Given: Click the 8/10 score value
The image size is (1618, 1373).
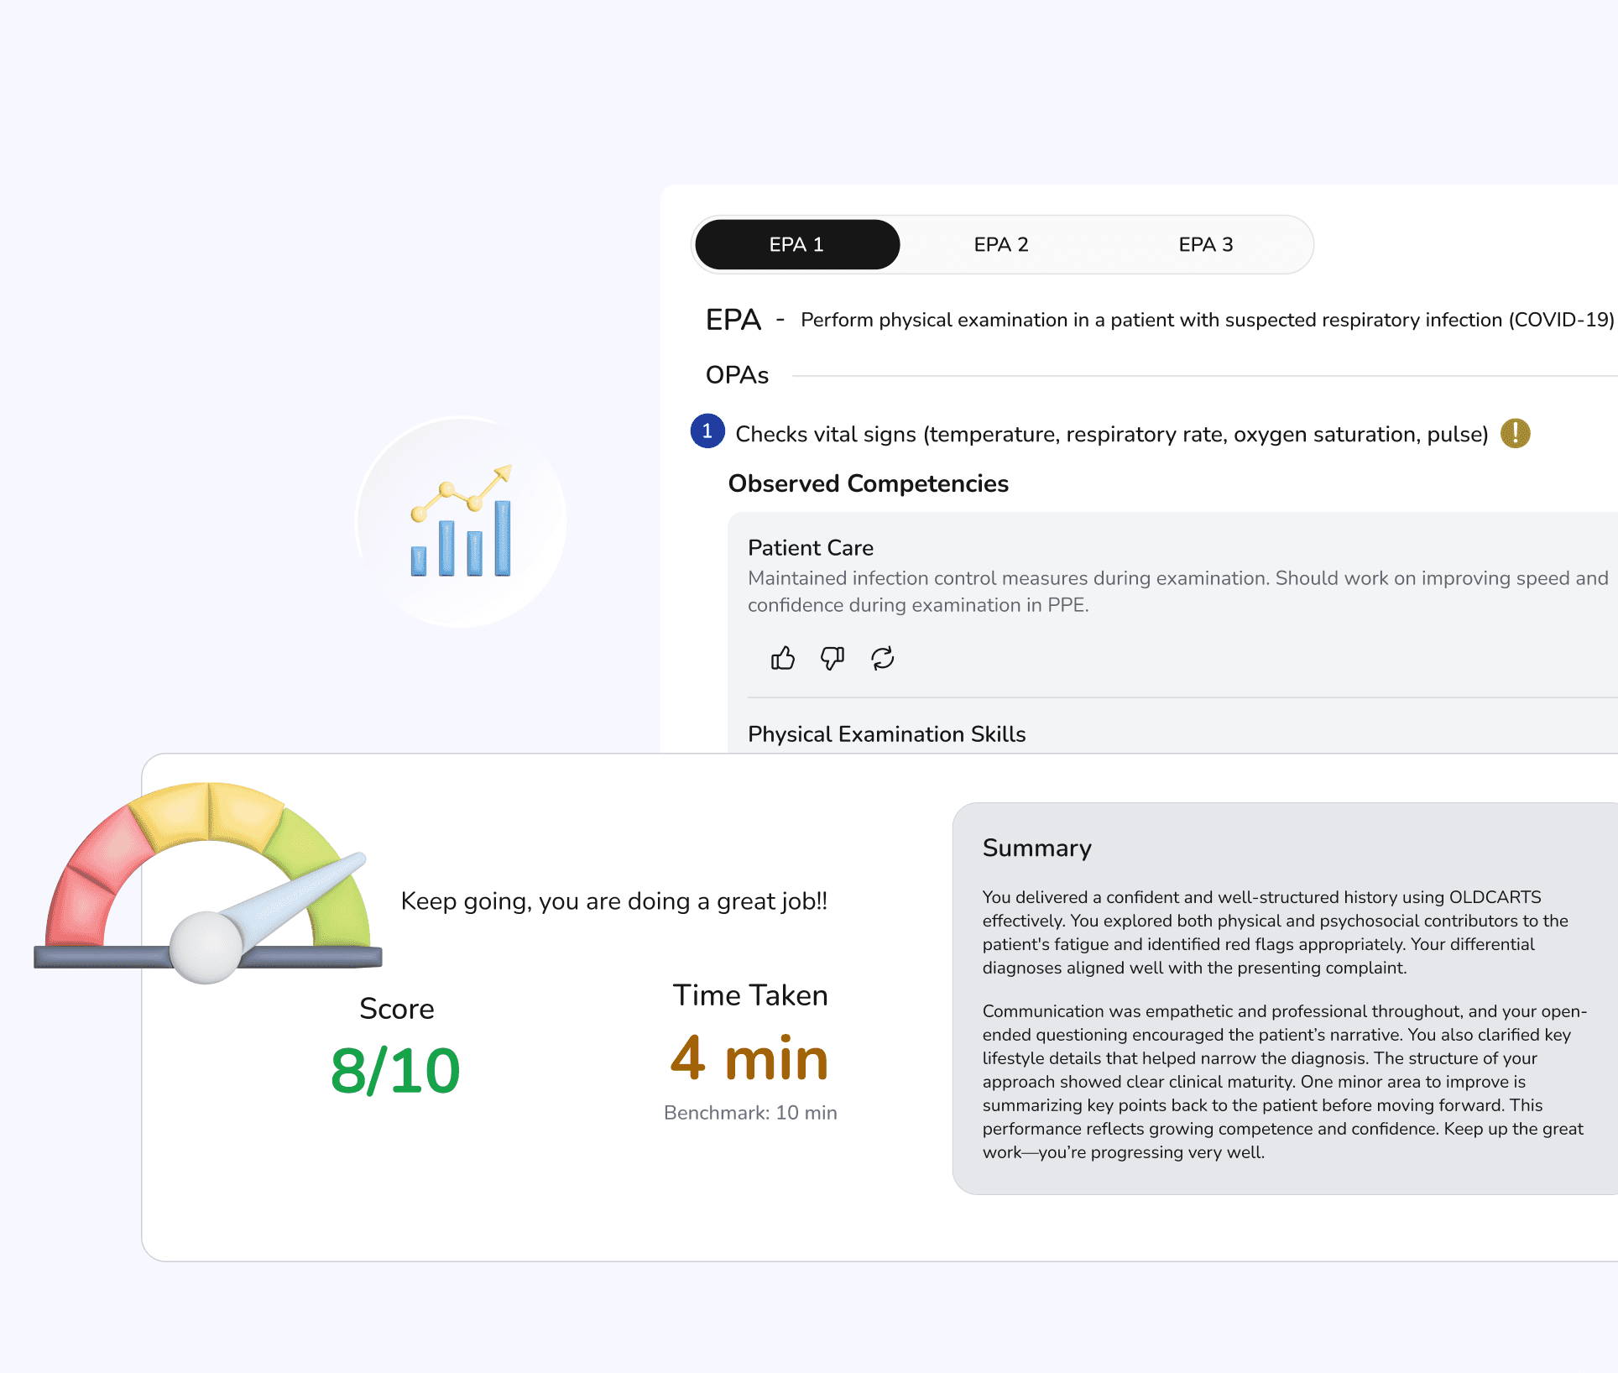Looking at the screenshot, I should pos(395,1072).
